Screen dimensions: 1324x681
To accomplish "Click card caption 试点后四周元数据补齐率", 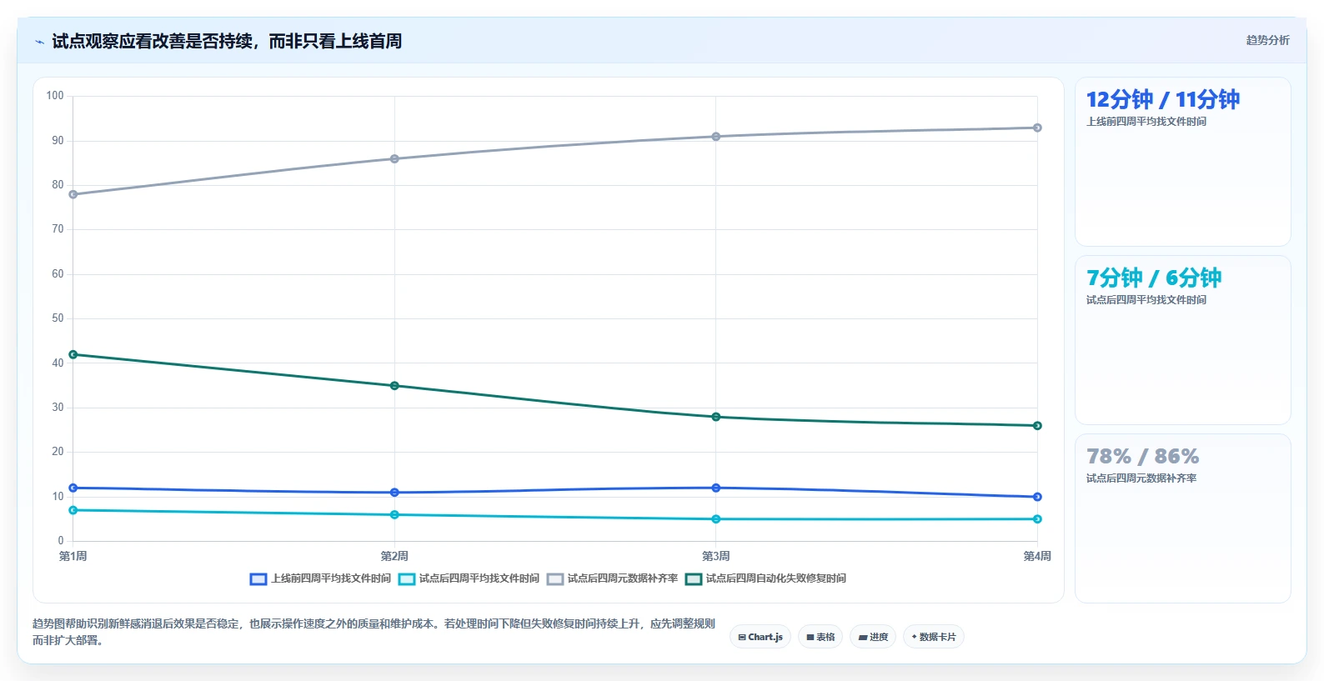I will click(1141, 478).
